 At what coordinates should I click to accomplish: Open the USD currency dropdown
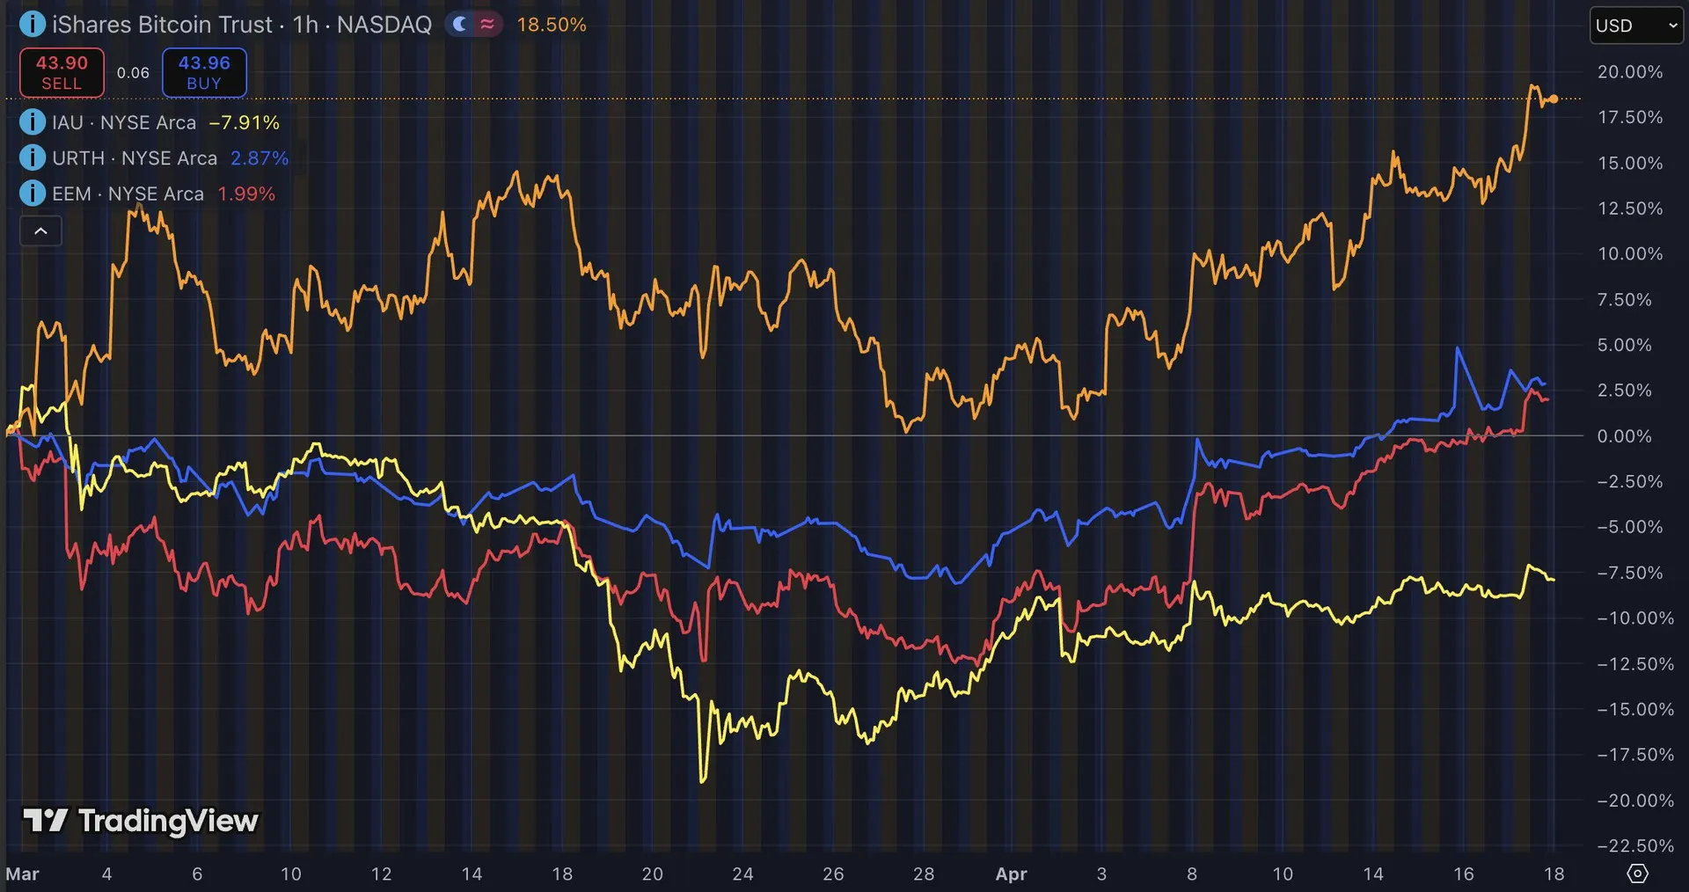(1635, 26)
